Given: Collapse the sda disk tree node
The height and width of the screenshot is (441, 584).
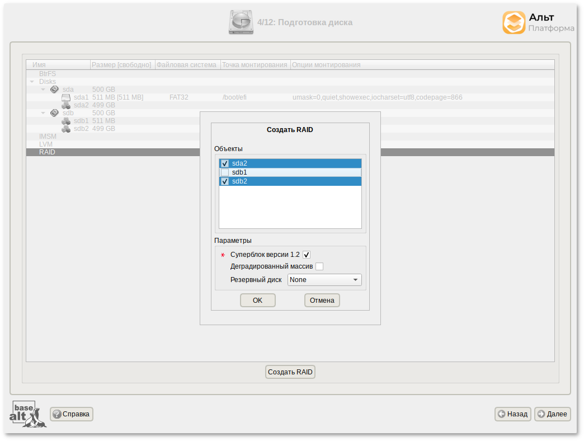Looking at the screenshot, I should point(43,90).
